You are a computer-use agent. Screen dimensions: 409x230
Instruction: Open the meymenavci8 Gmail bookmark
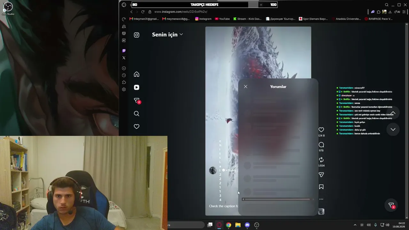point(176,19)
